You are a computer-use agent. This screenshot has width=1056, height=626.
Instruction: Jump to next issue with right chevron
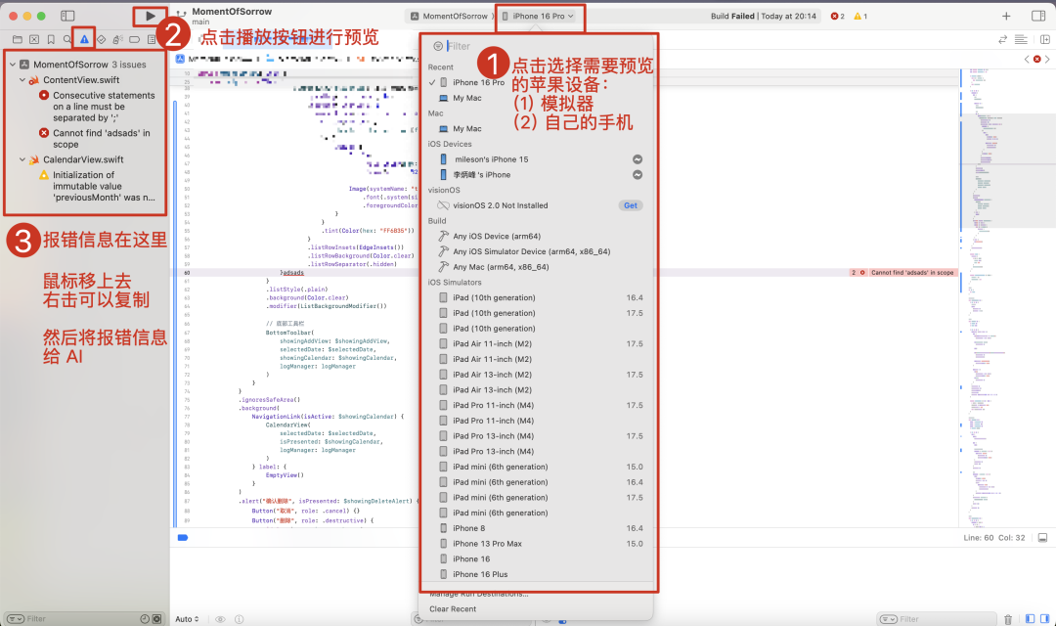tap(1047, 60)
